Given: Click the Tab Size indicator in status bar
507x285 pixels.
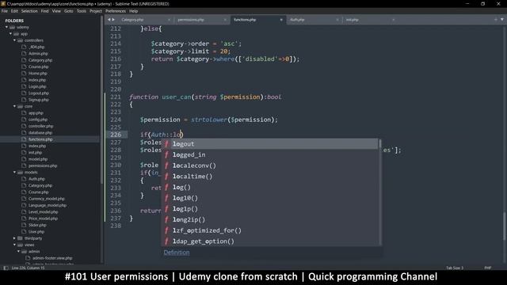Looking at the screenshot, I should 455,268.
